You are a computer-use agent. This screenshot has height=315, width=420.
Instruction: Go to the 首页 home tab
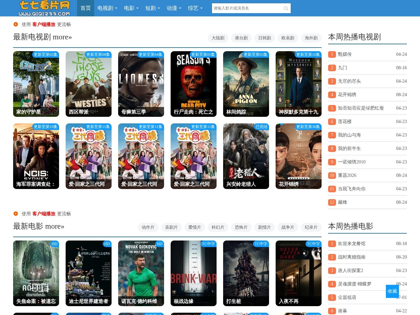86,8
